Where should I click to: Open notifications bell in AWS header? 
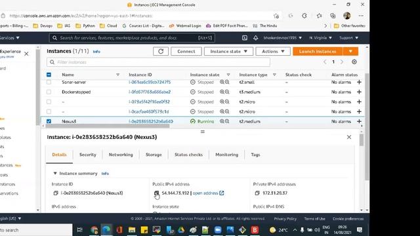click(255, 38)
